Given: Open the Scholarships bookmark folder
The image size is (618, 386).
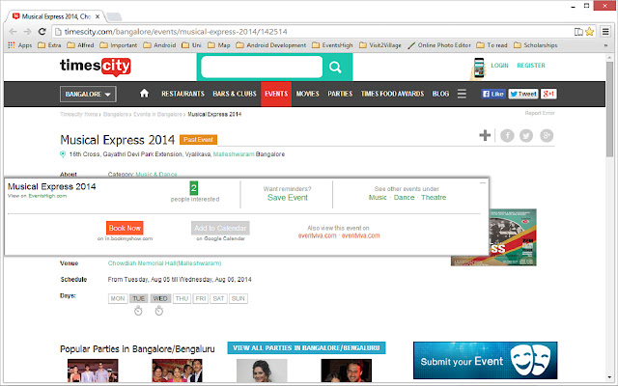Looking at the screenshot, I should coord(536,45).
